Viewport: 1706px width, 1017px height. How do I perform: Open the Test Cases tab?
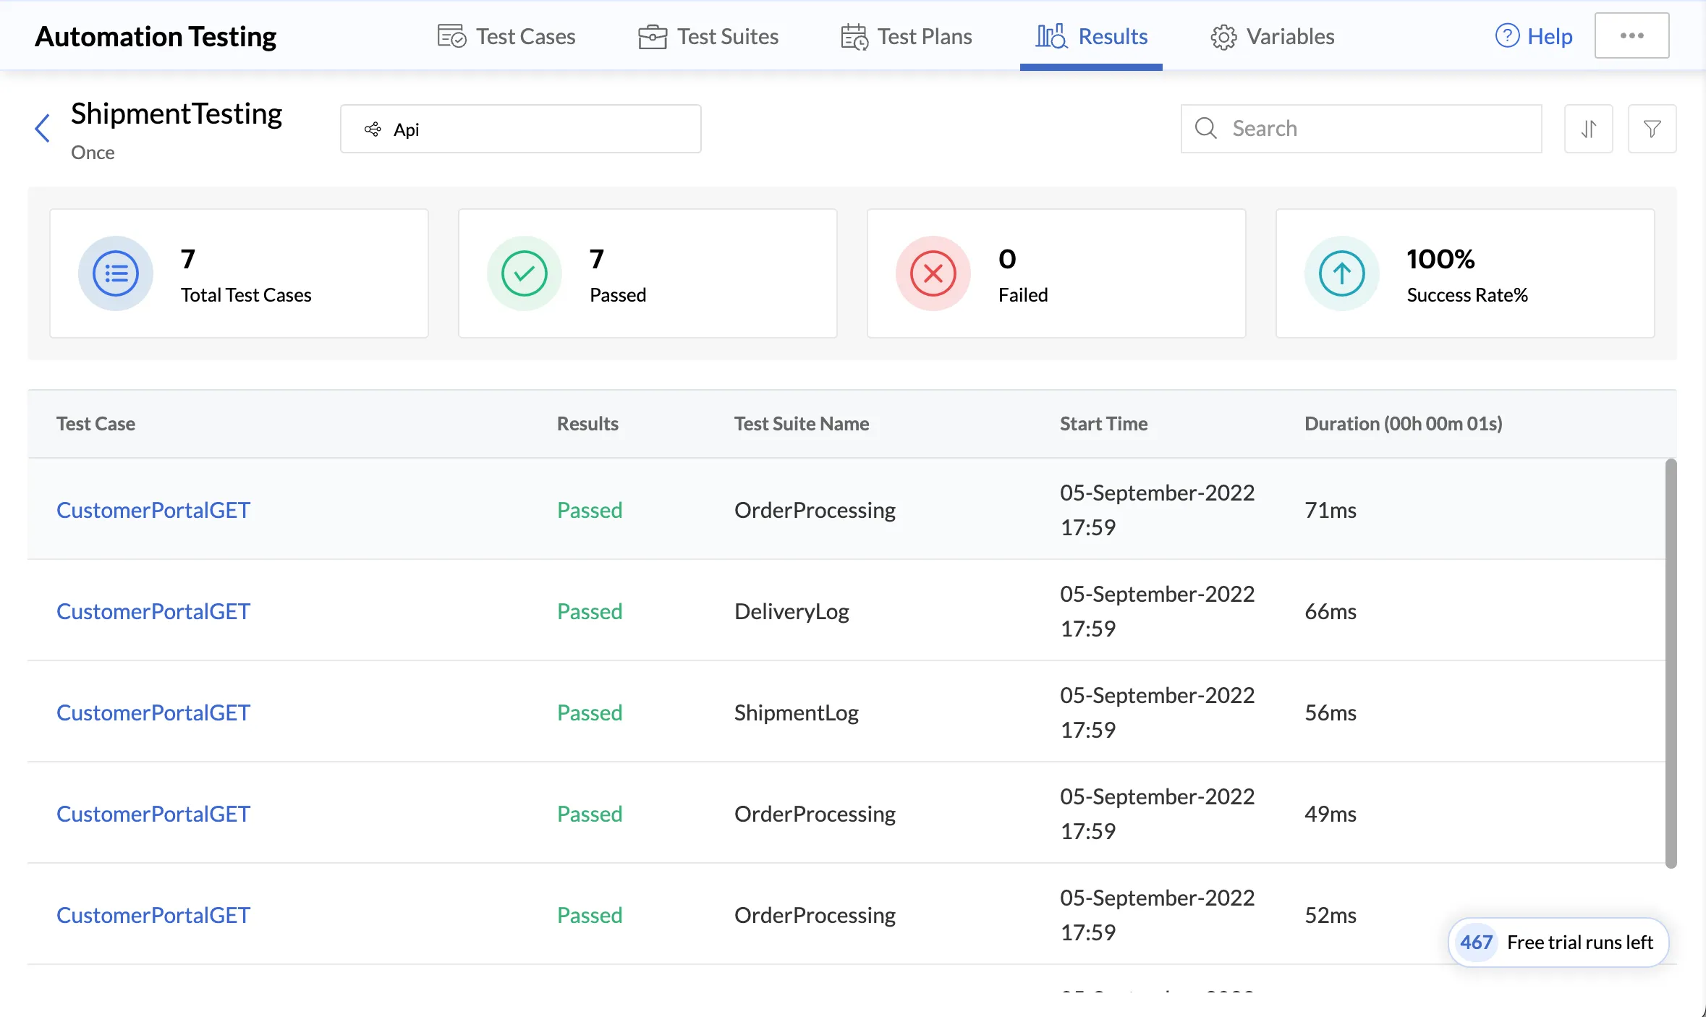point(506,36)
